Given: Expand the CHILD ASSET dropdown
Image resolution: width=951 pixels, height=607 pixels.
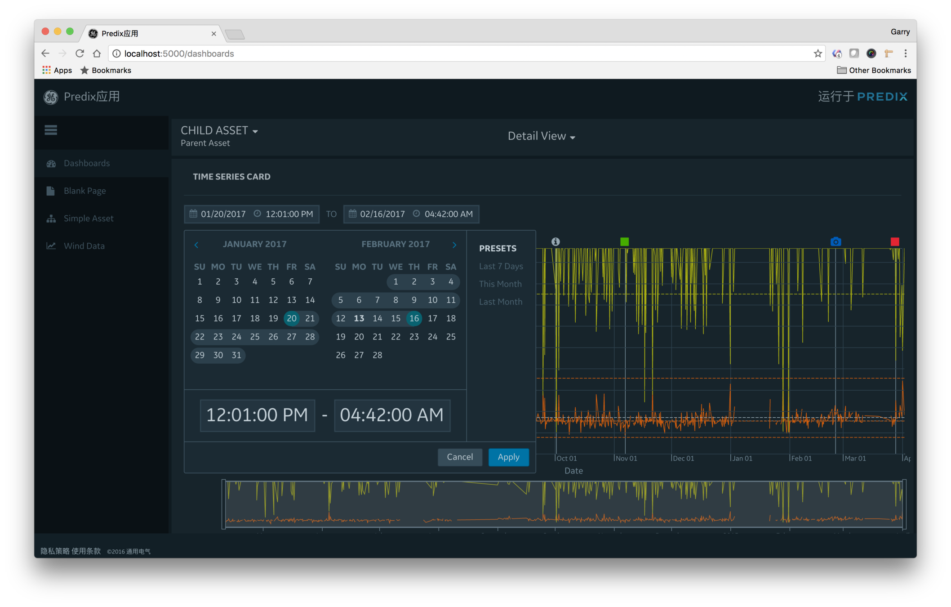Looking at the screenshot, I should (x=219, y=130).
